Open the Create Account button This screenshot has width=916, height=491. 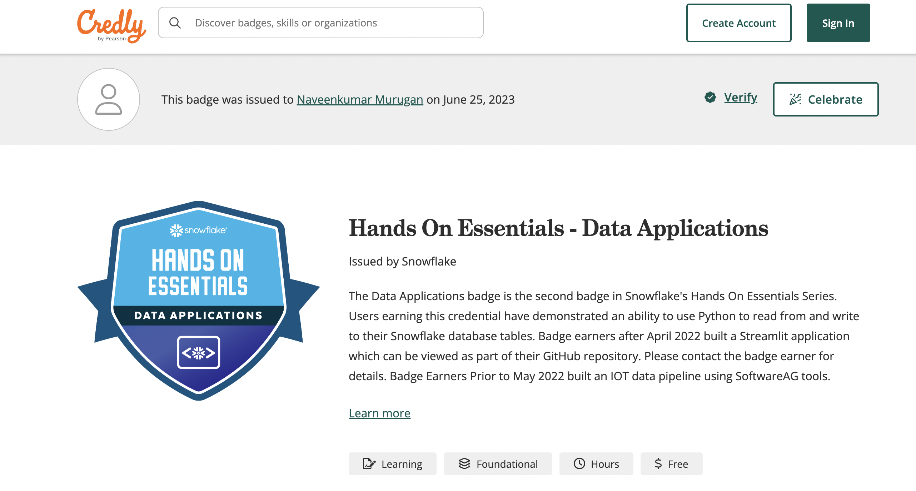tap(739, 23)
